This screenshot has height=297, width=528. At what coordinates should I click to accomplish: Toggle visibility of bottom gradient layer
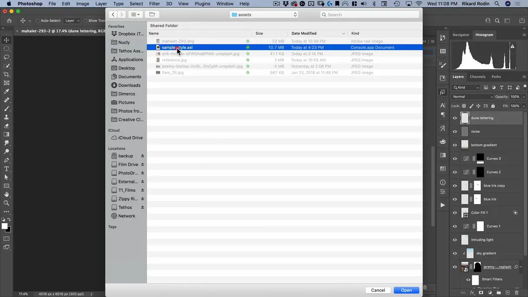click(x=455, y=145)
